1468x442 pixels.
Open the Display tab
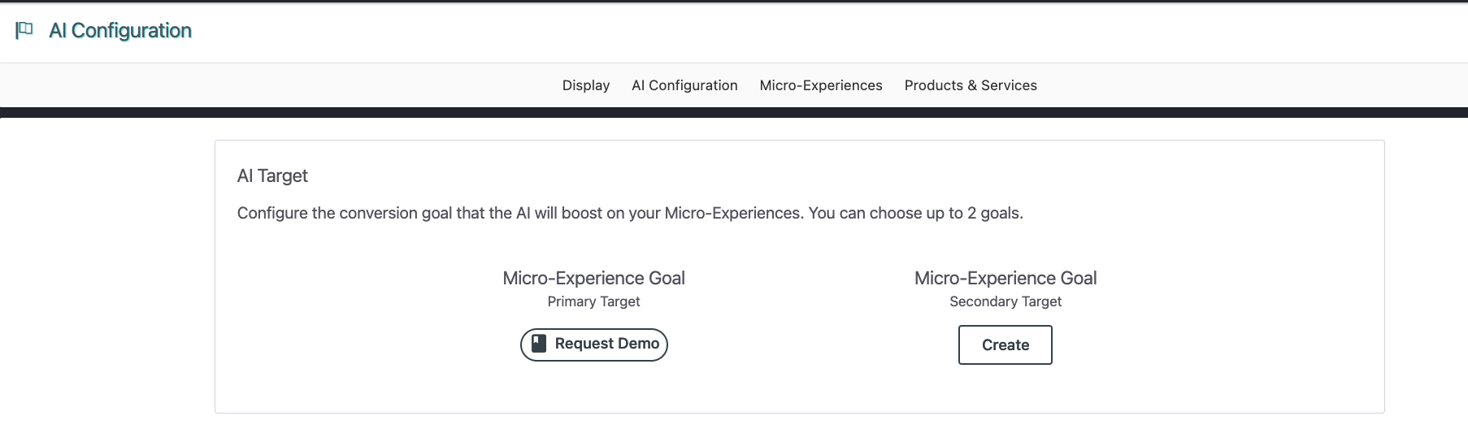[x=586, y=85]
